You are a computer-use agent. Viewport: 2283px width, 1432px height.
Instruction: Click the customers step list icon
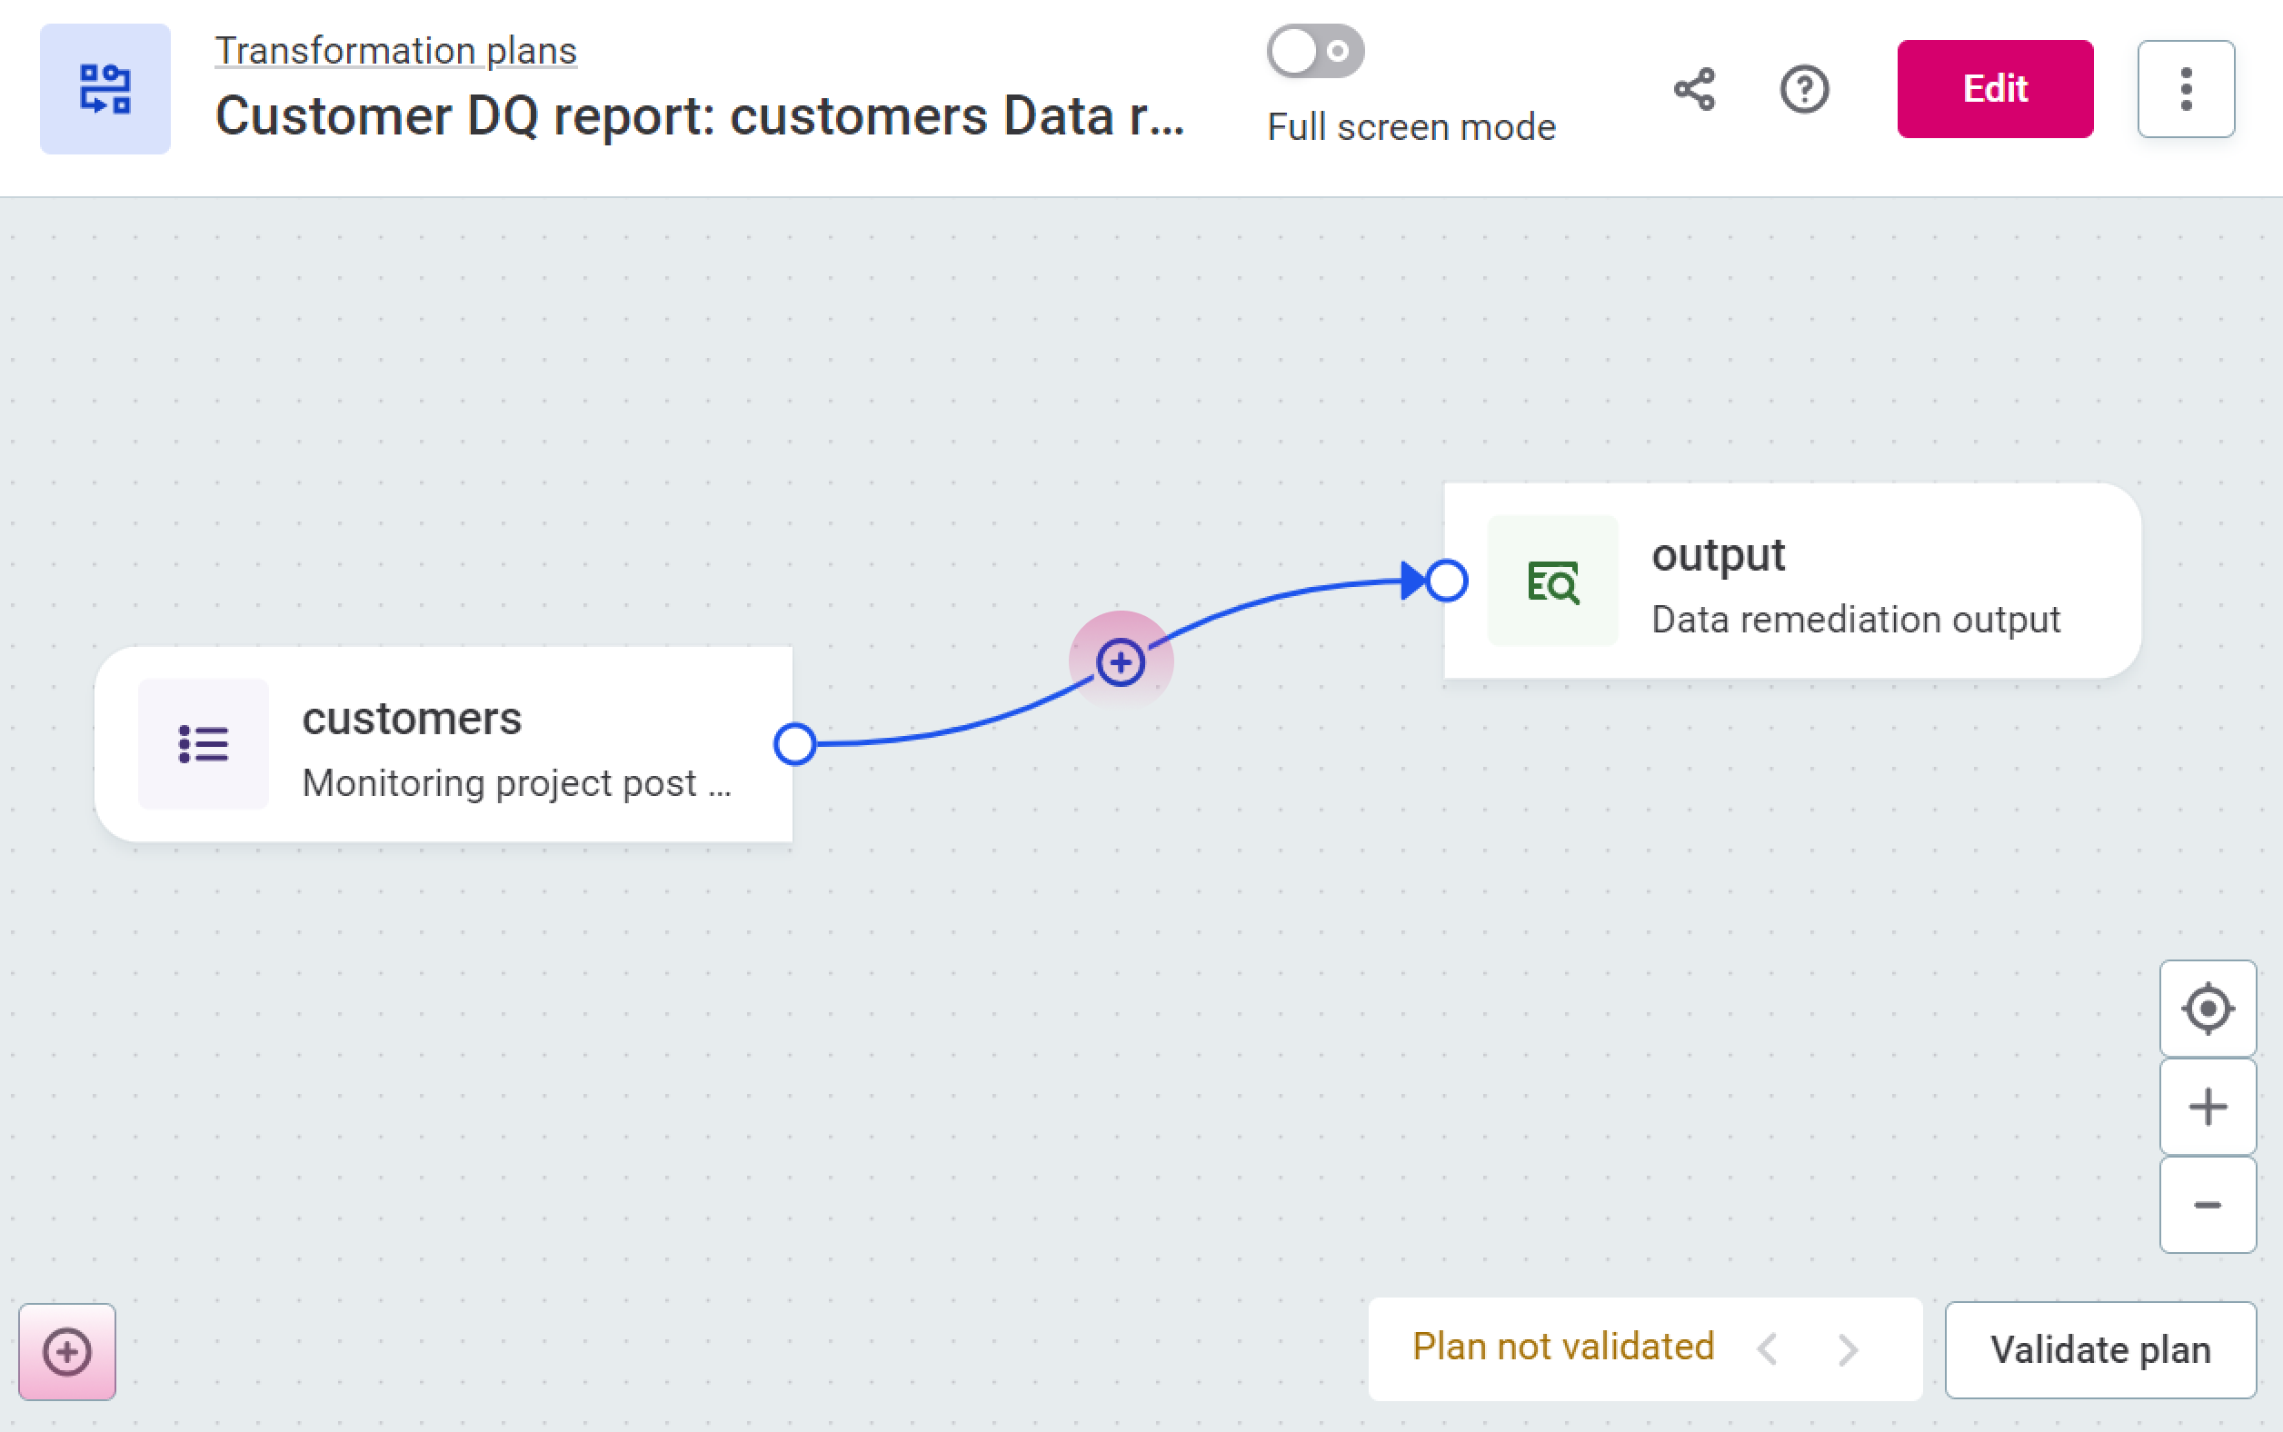[x=204, y=744]
